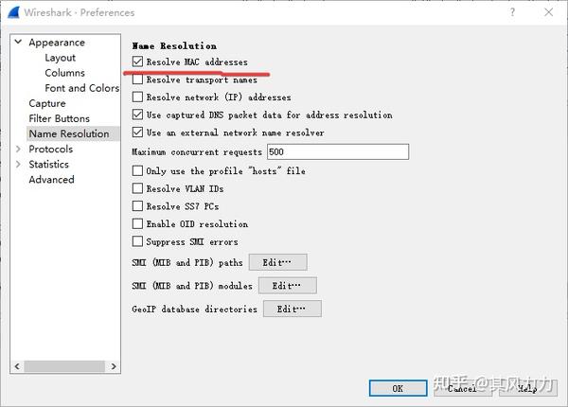Edit SMI (MIB and PIB) paths
568x407 pixels.
tap(277, 262)
